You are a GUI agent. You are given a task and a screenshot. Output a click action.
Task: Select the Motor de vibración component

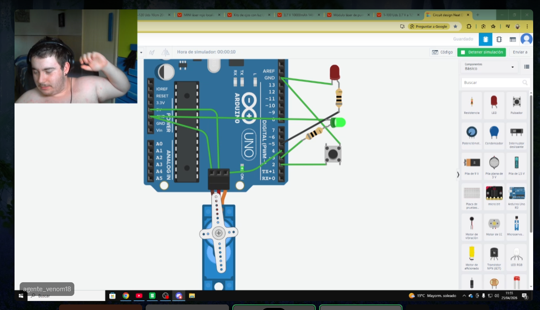pos(472,226)
